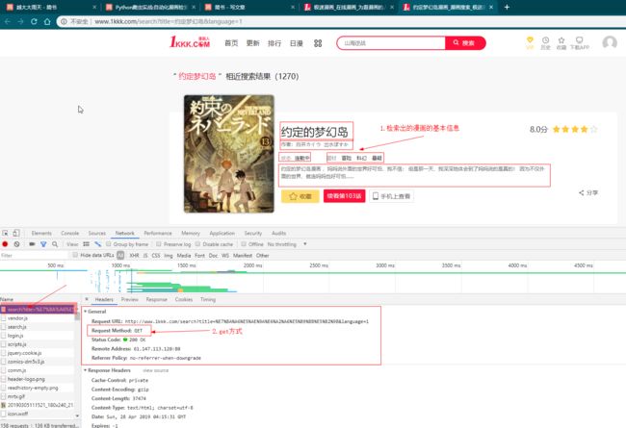Screen dimensions: 626x428
Task: Open the network search magnifier icon
Action: [x=55, y=244]
